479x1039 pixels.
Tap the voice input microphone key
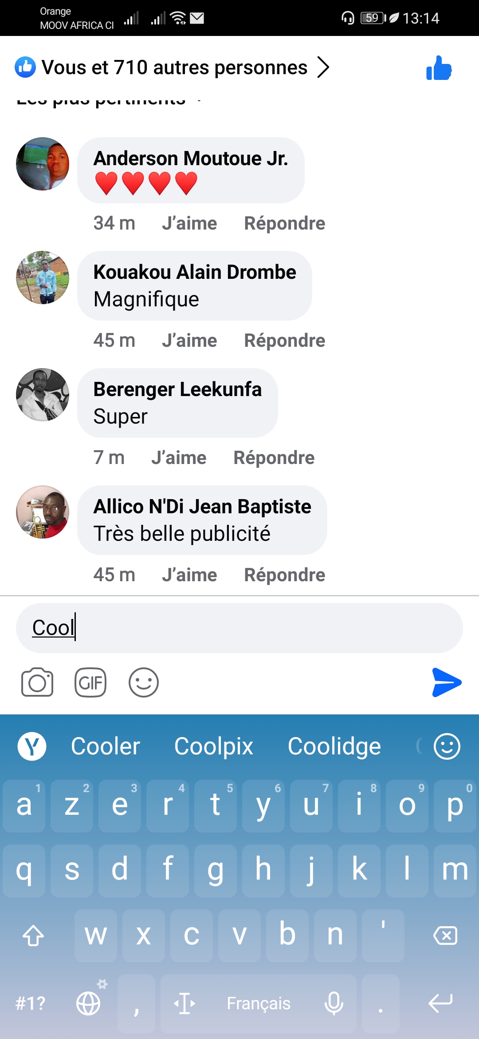point(334,1003)
